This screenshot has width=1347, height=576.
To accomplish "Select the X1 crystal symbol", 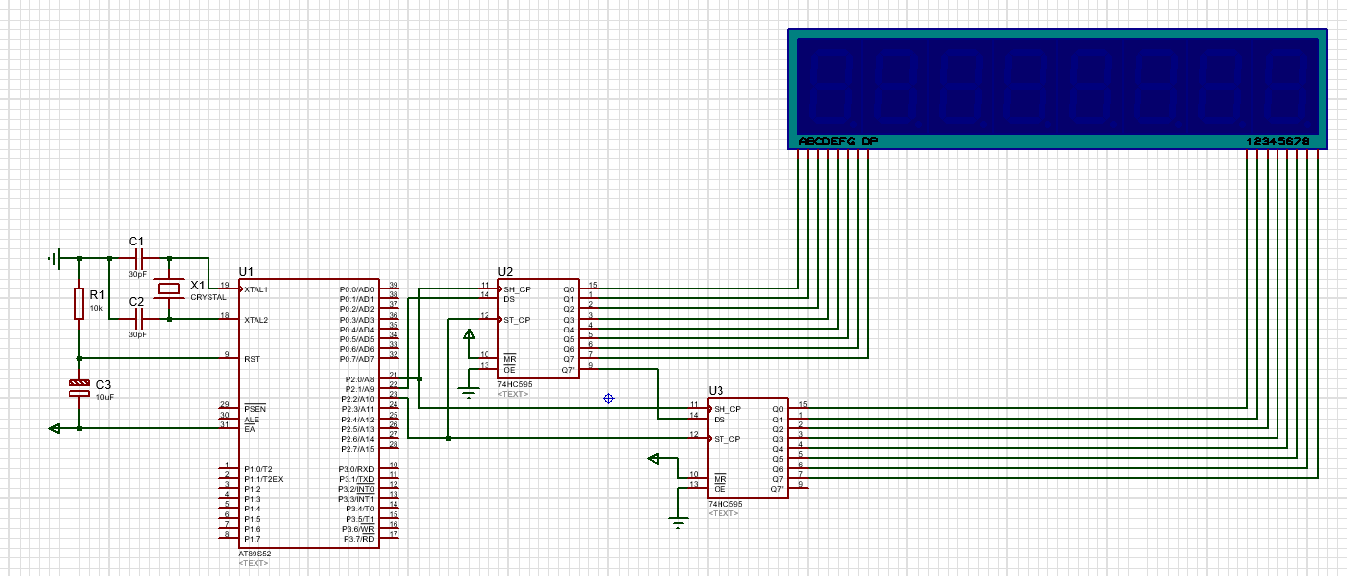I will pyautogui.click(x=170, y=288).
